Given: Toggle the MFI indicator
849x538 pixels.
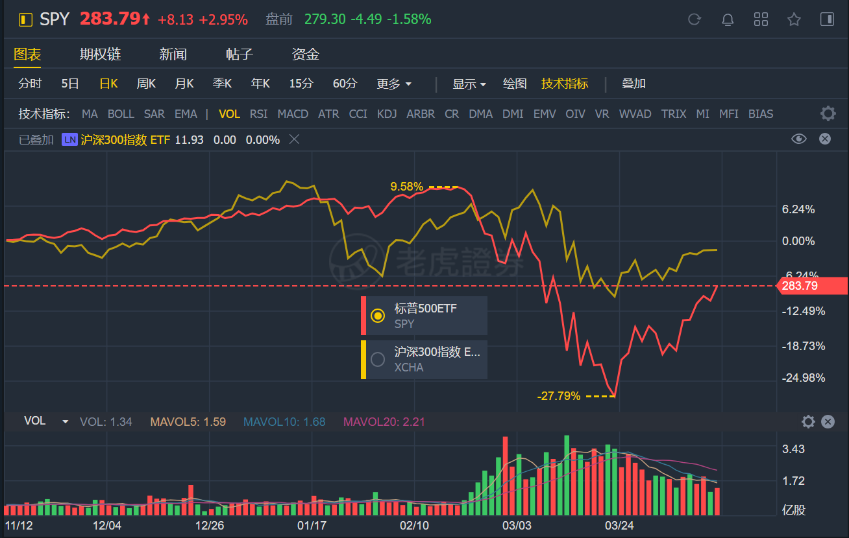Looking at the screenshot, I should click(729, 114).
